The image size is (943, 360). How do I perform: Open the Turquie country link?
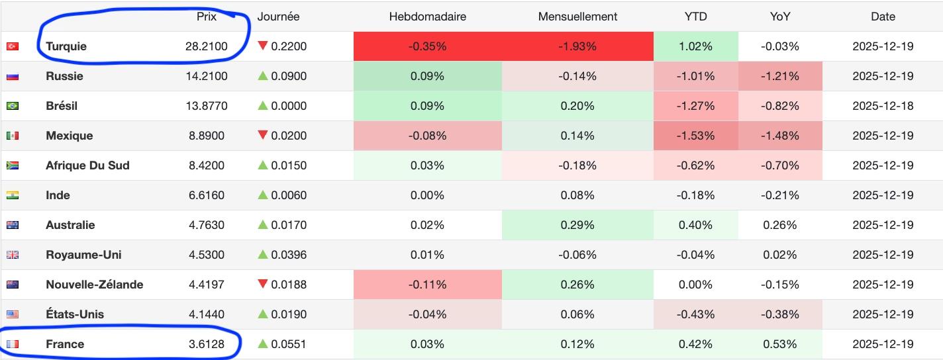[66, 46]
